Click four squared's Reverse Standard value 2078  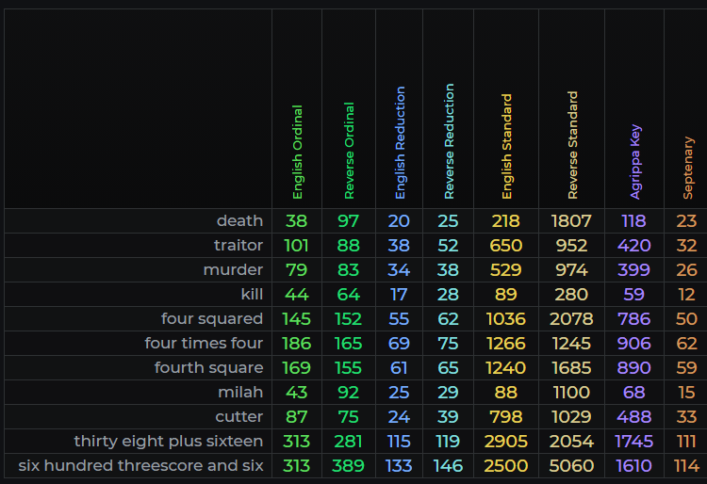[571, 319]
